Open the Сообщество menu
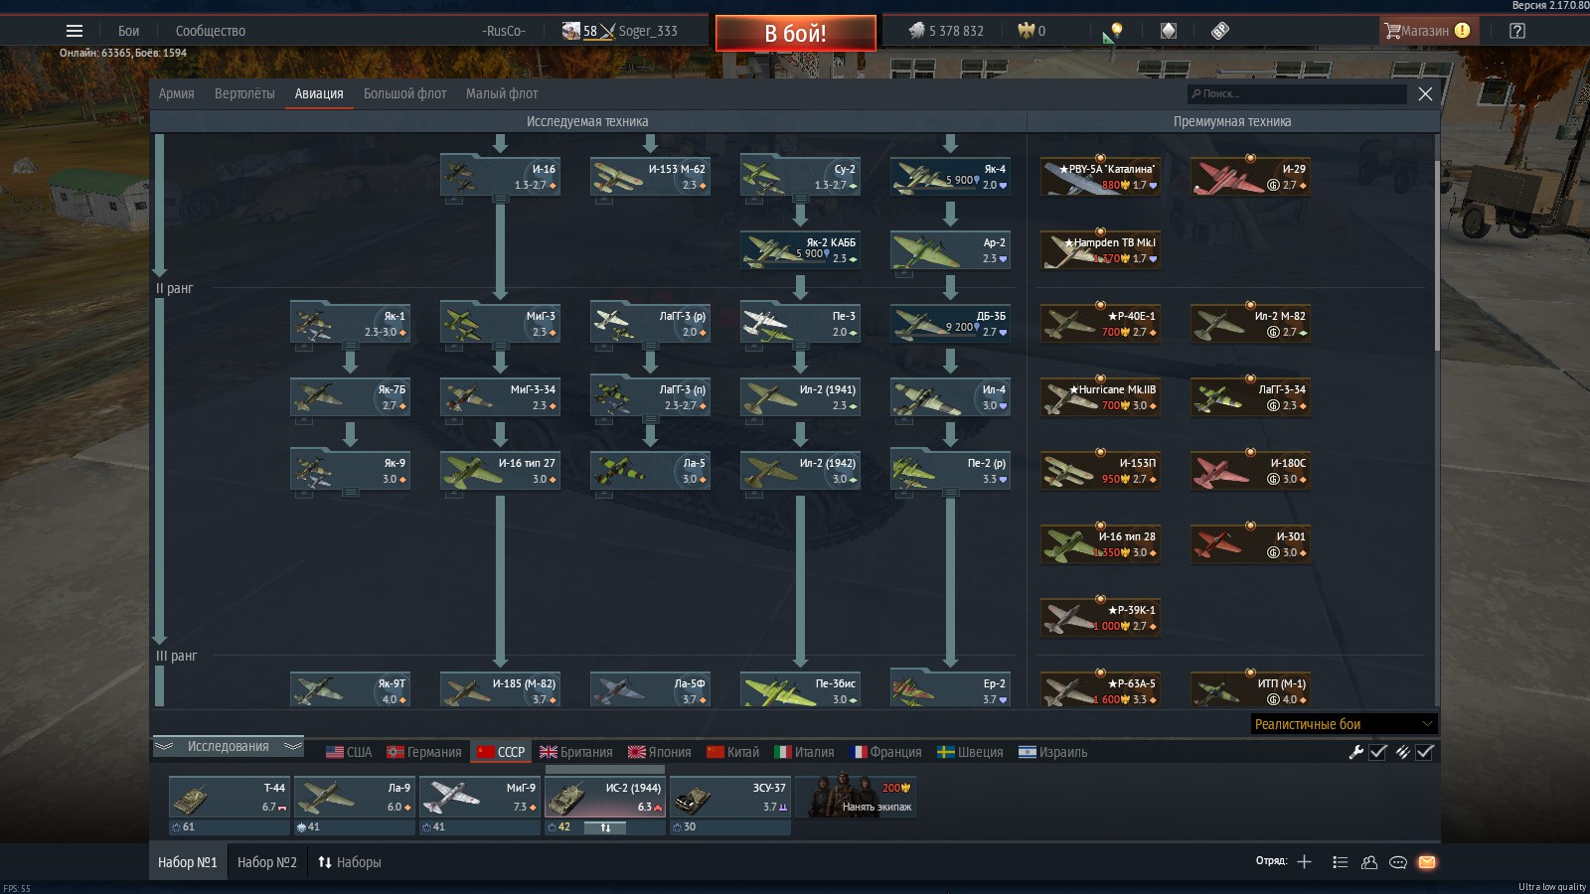The height and width of the screenshot is (894, 1590). point(211,31)
